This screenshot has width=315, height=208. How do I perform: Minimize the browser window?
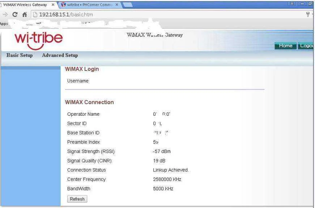click(x=302, y=4)
